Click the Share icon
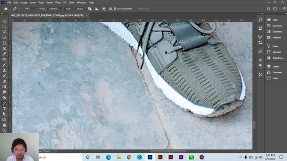This screenshot has height=161, width=287. coord(284,9)
